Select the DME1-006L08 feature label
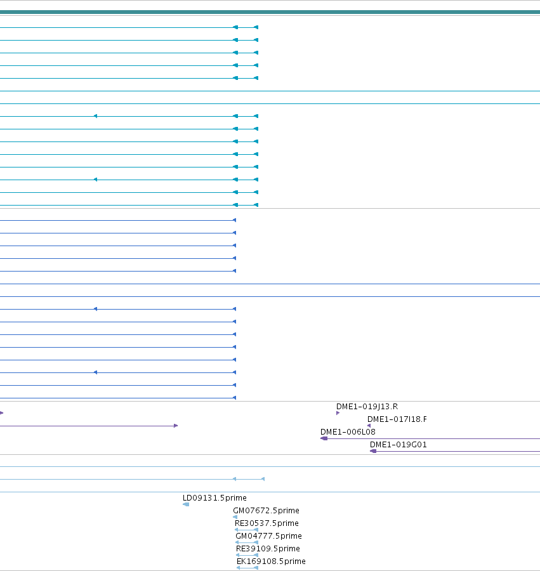This screenshot has height=571, width=540. 348,432
